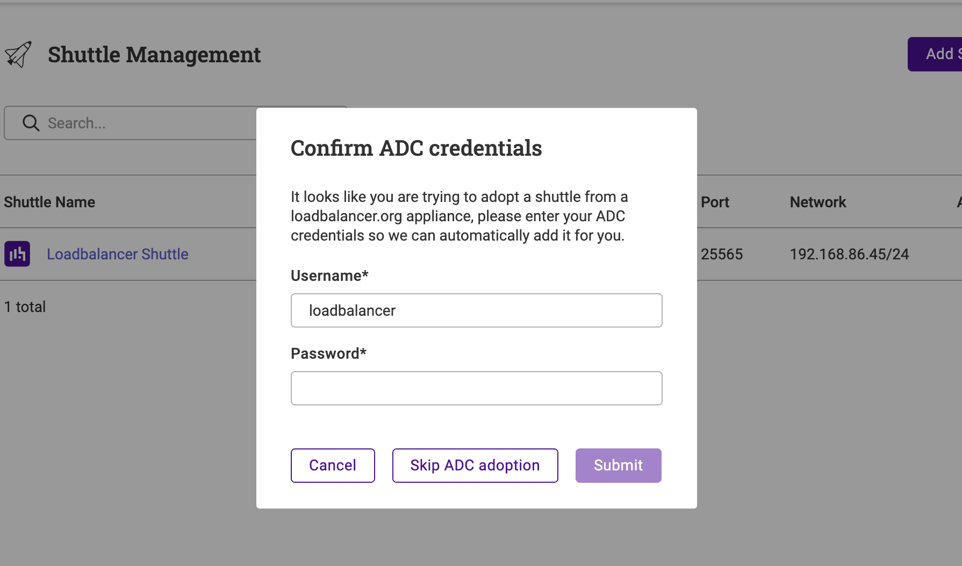Open the Loadbalancer Shuttle link
The height and width of the screenshot is (566, 962).
tap(117, 254)
